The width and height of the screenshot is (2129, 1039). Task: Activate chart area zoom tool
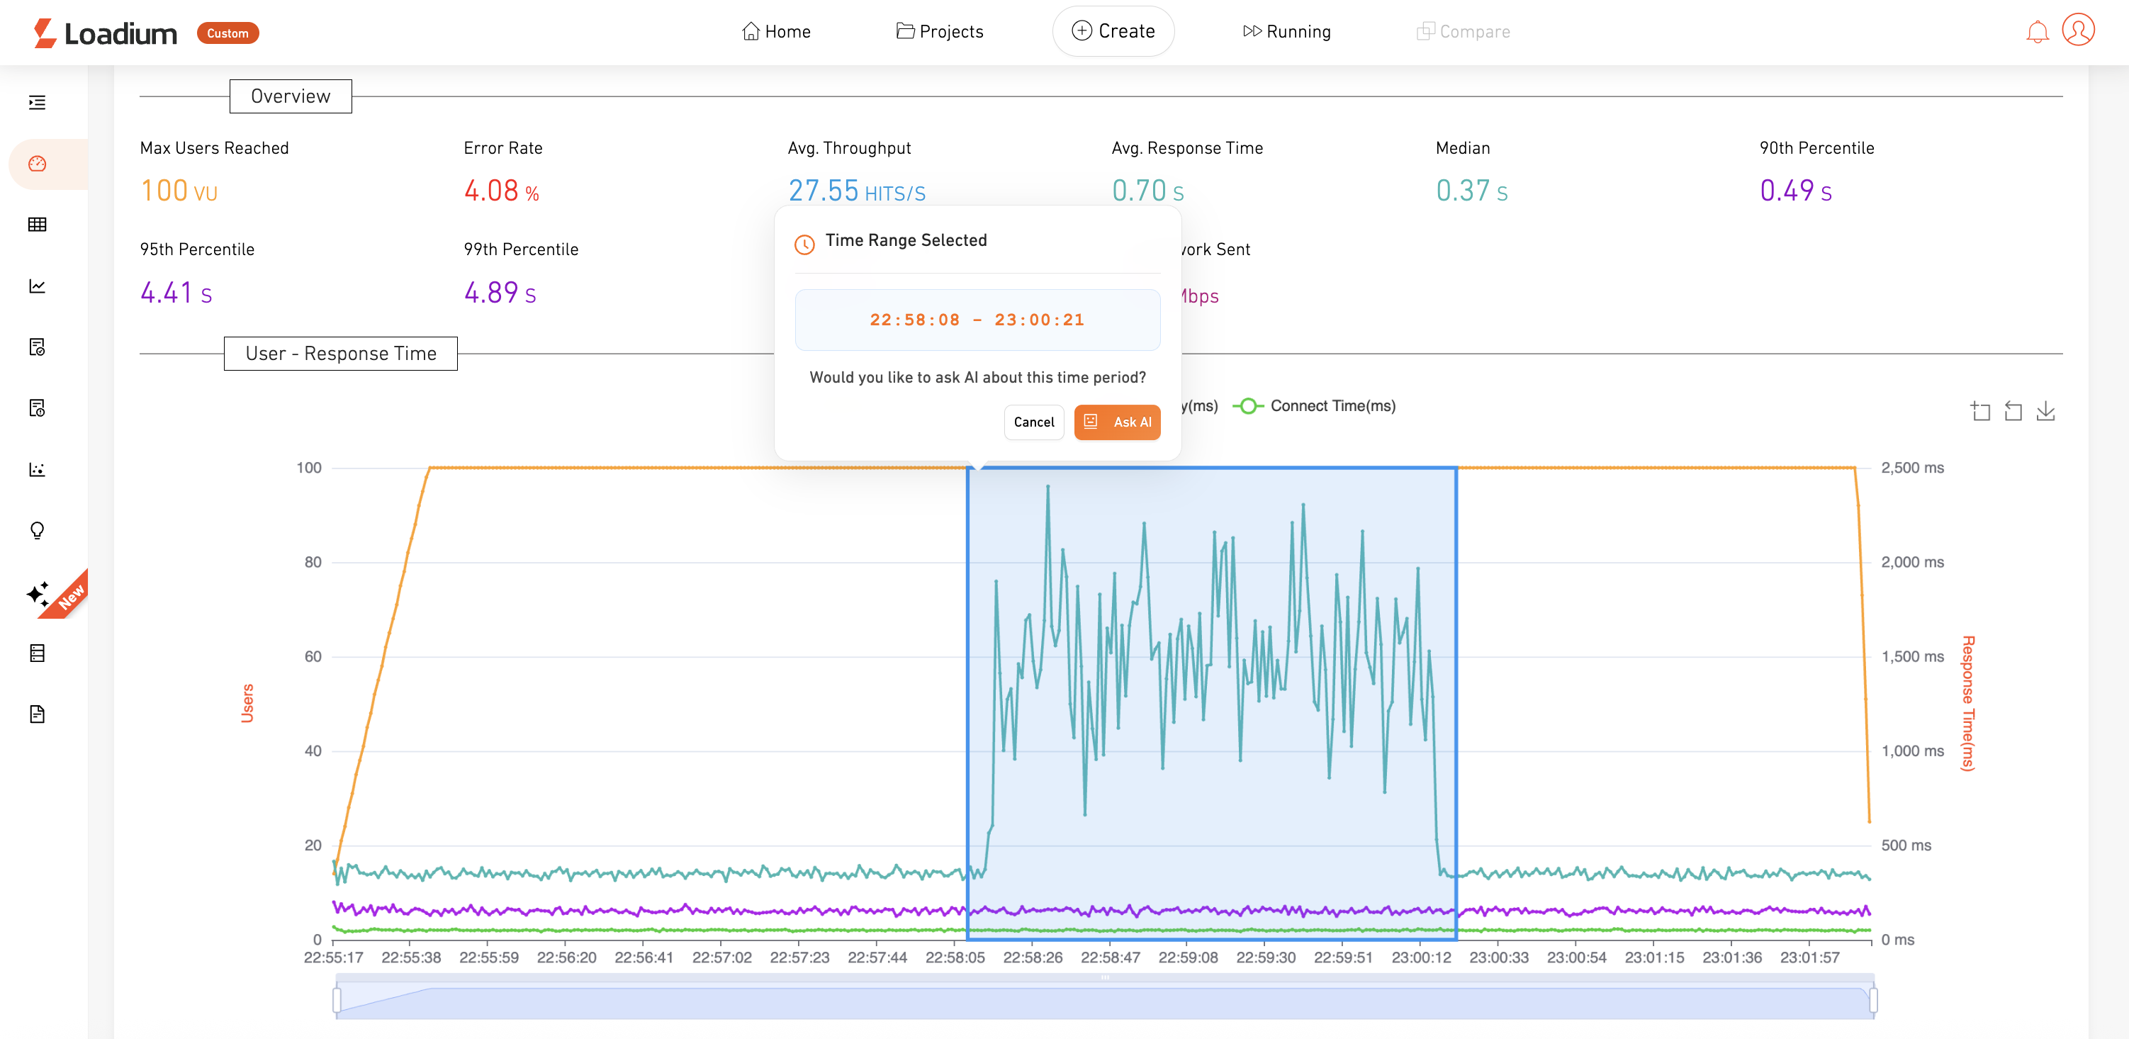click(1980, 411)
